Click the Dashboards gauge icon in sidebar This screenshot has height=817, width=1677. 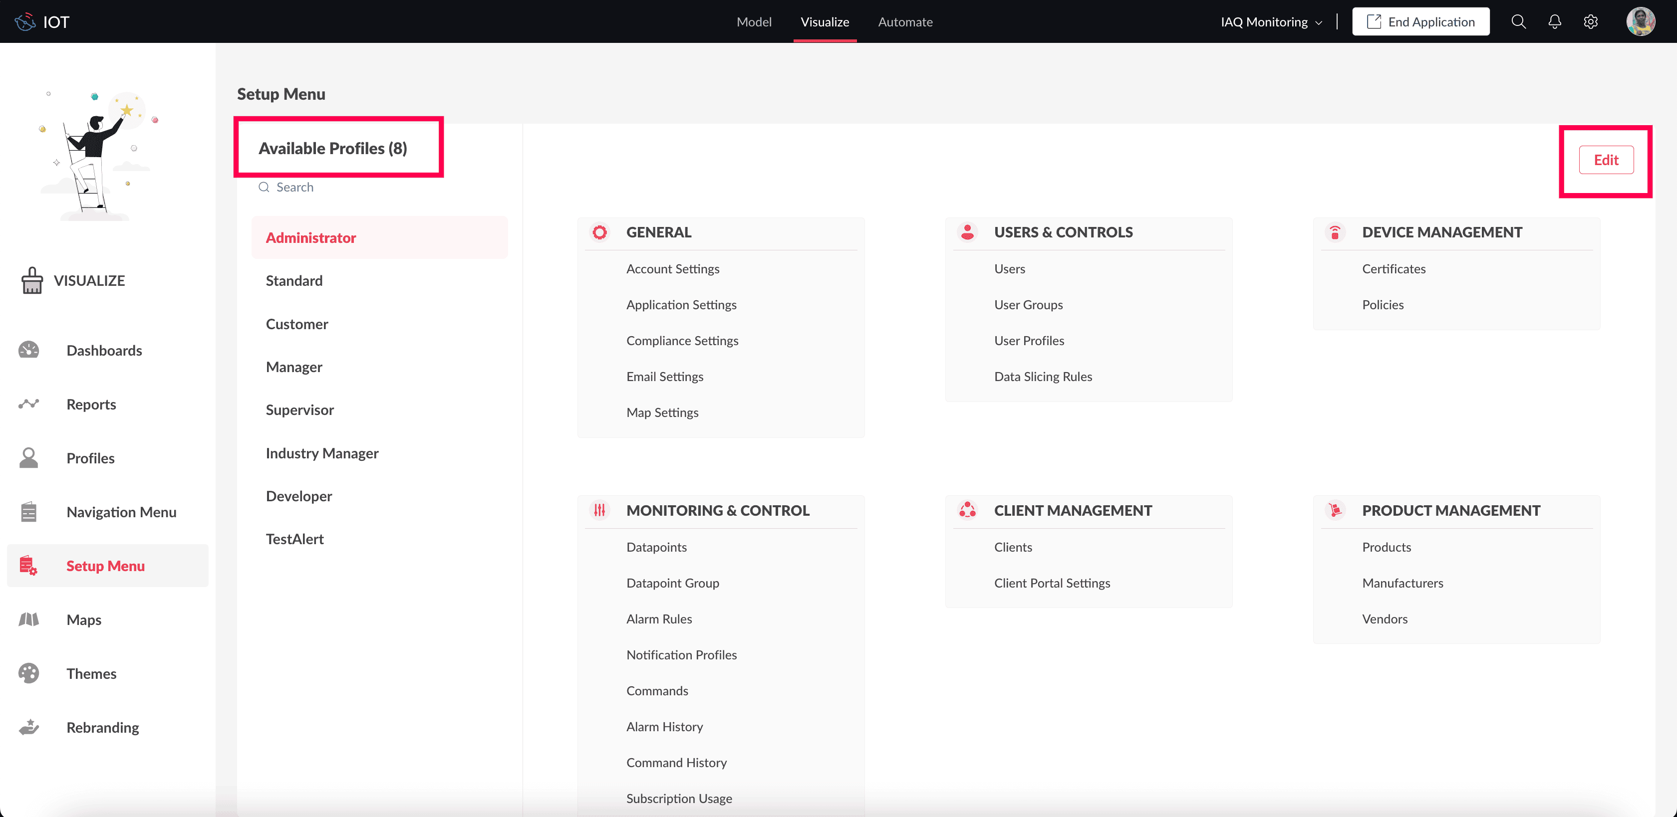[x=28, y=350]
